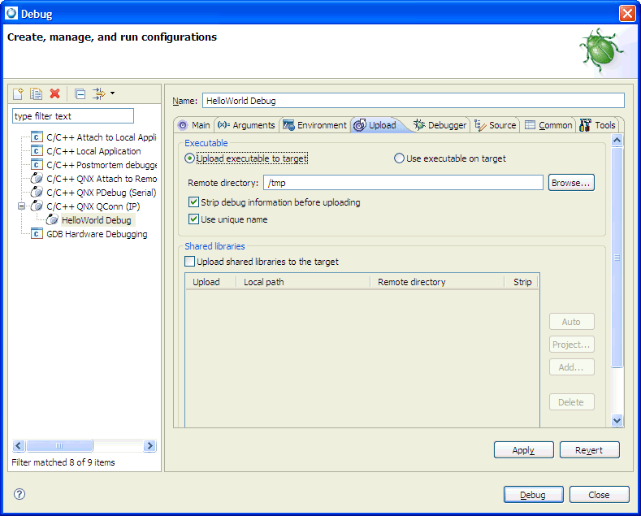Enable Upload shared libraries to the target
Image resolution: width=641 pixels, height=516 pixels.
pos(190,262)
